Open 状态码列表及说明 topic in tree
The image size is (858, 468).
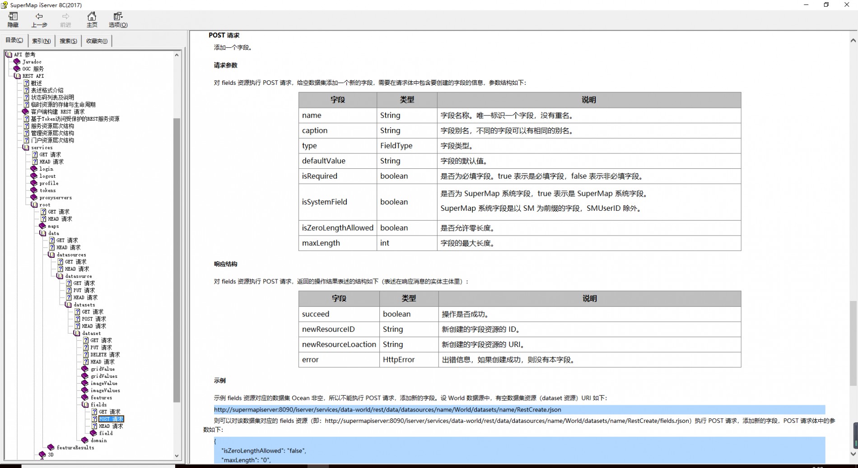click(52, 97)
